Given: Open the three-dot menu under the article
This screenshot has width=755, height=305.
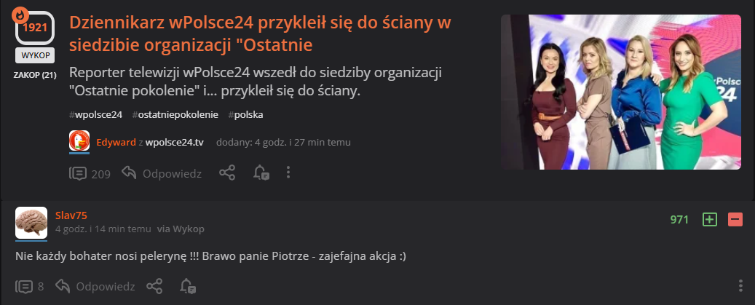Looking at the screenshot, I should 288,173.
